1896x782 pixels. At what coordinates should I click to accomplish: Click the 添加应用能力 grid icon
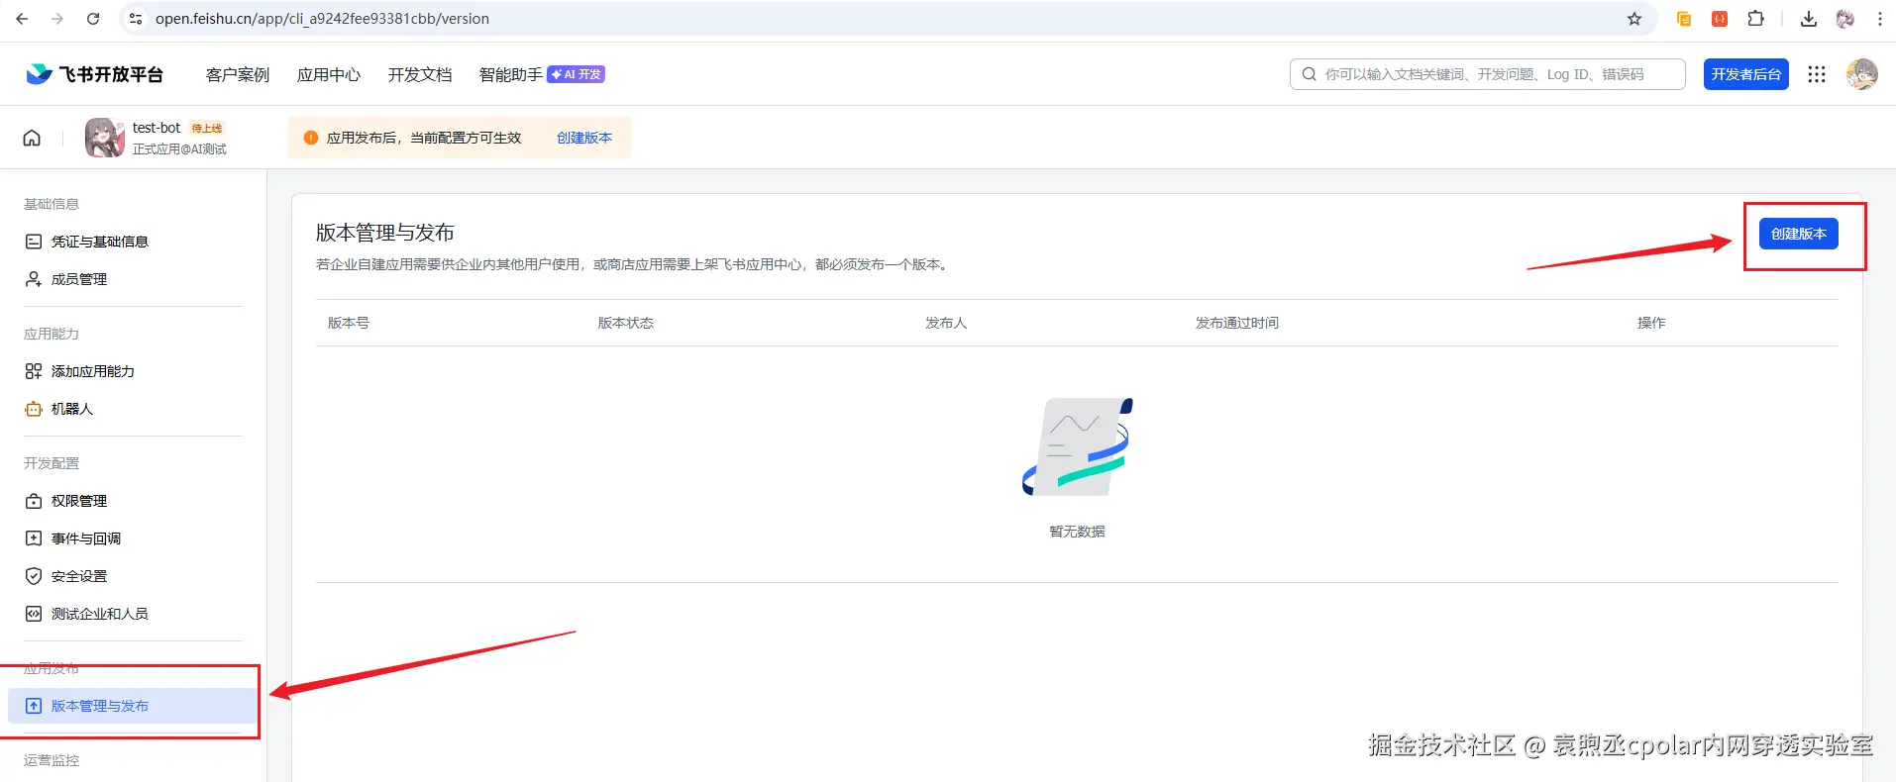pos(34,371)
